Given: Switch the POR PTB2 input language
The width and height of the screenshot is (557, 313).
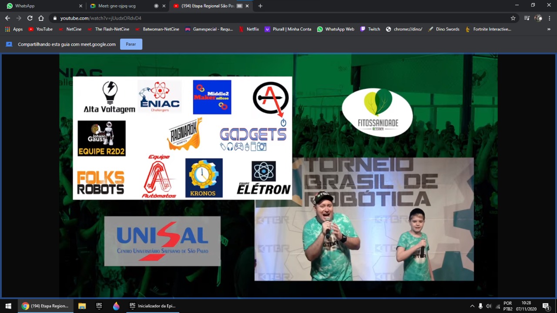Looking at the screenshot, I should (508, 306).
